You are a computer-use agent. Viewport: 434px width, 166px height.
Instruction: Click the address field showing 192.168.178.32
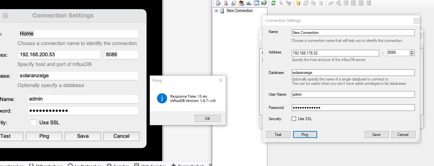335,53
